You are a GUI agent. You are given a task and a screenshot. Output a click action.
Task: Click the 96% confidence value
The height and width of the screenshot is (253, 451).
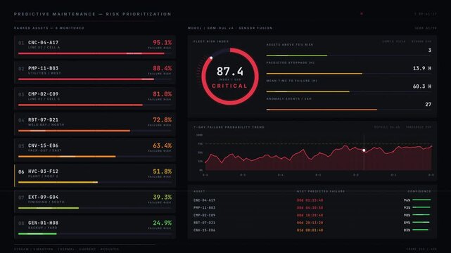coord(407,200)
